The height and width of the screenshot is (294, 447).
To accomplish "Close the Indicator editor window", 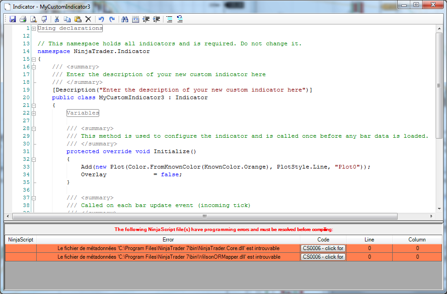I will (433, 5).
